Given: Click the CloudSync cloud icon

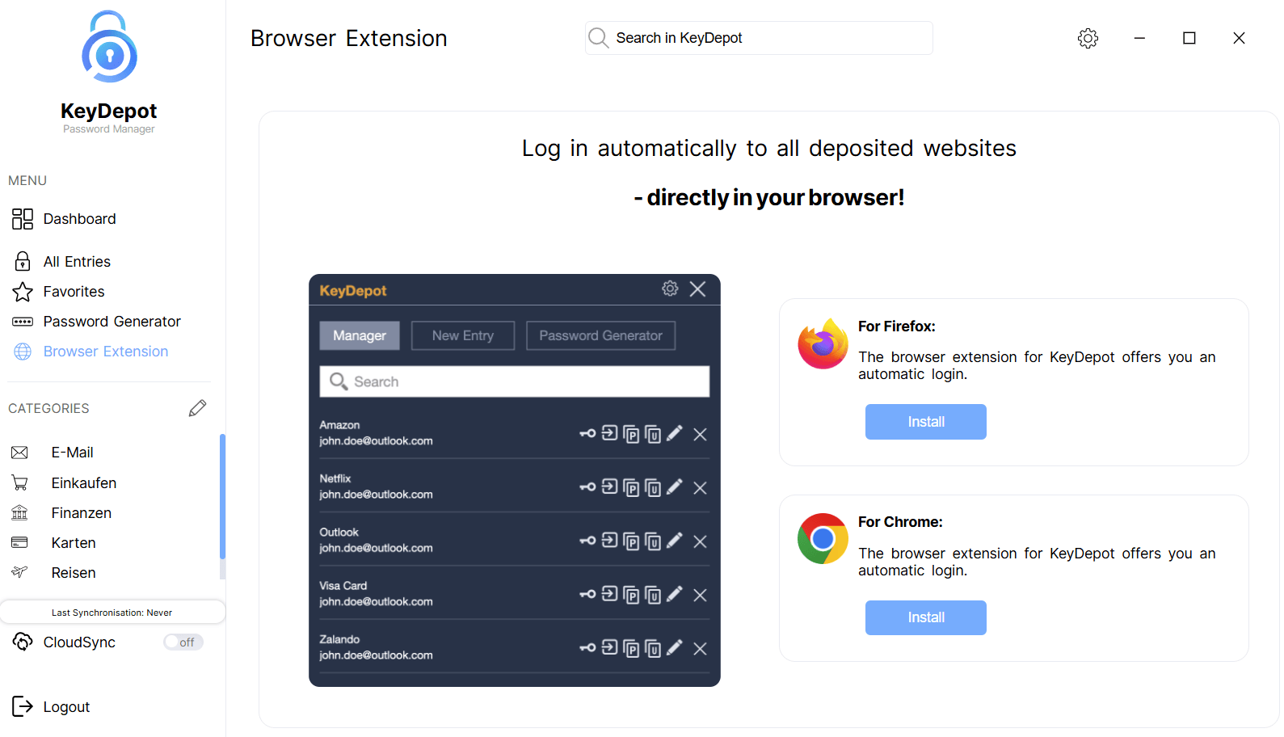Looking at the screenshot, I should [x=23, y=642].
